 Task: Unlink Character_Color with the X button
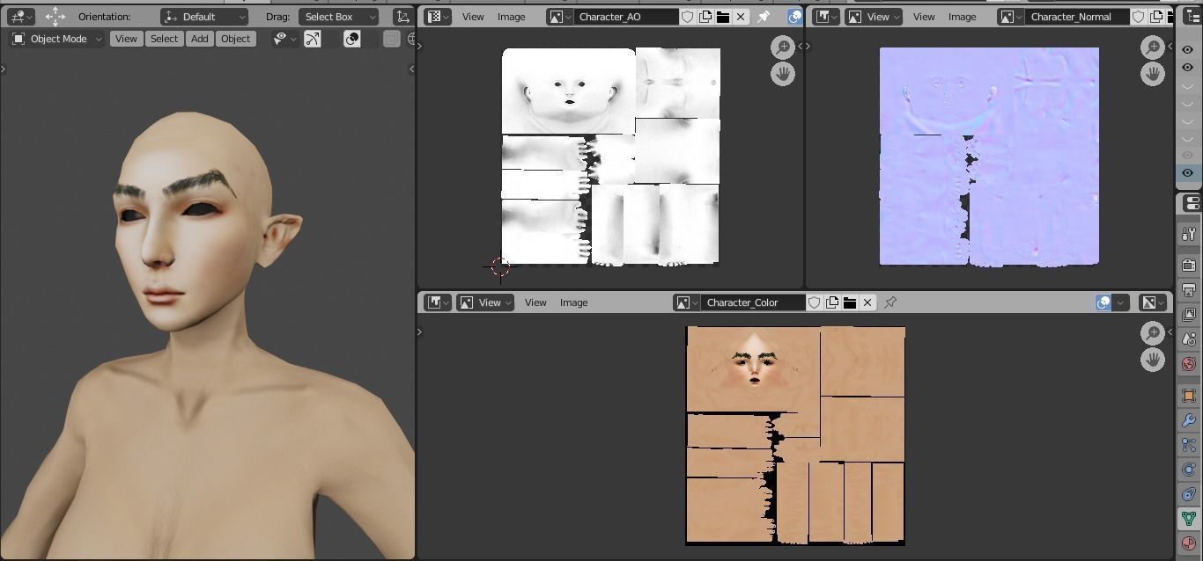(x=867, y=302)
